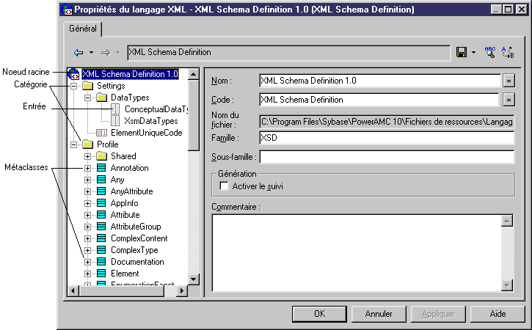Click the back navigation arrow icon
The height and width of the screenshot is (330, 532).
click(79, 53)
